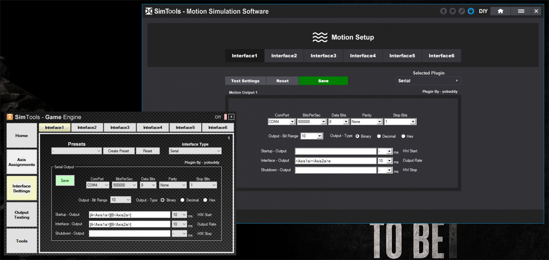This screenshot has width=549, height=260.
Task: Click the pink minimize bar in Game Engine
Action: [x=225, y=117]
